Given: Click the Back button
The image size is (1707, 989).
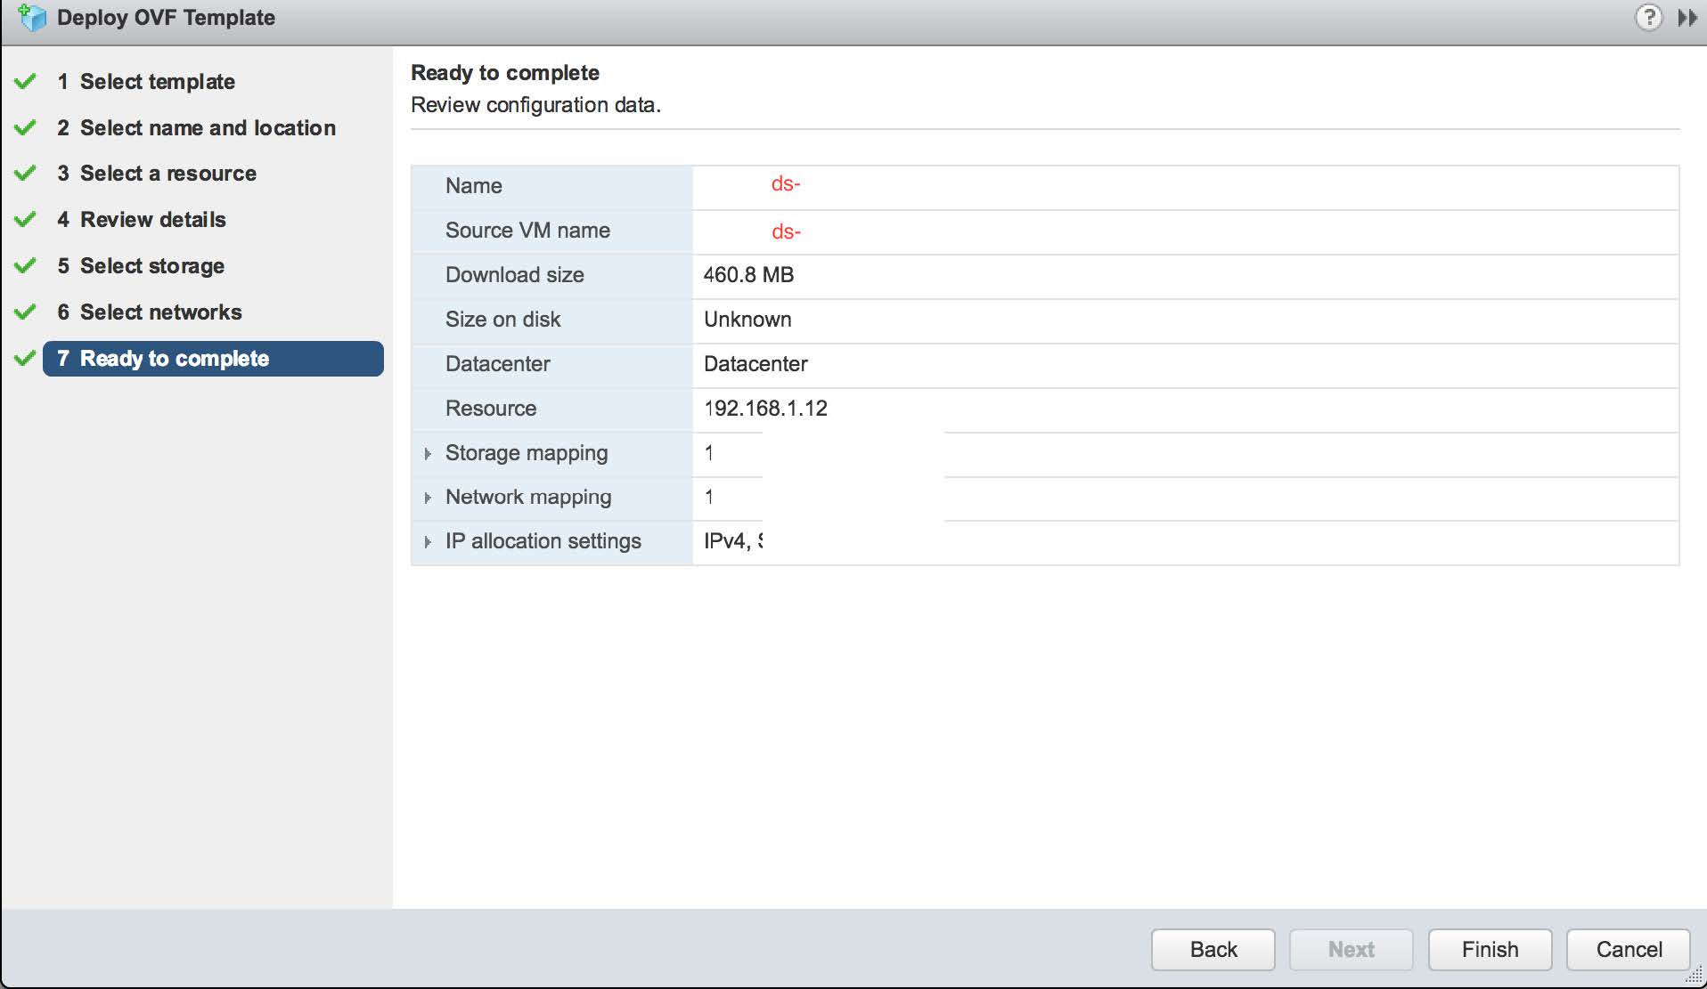Looking at the screenshot, I should click(1213, 950).
